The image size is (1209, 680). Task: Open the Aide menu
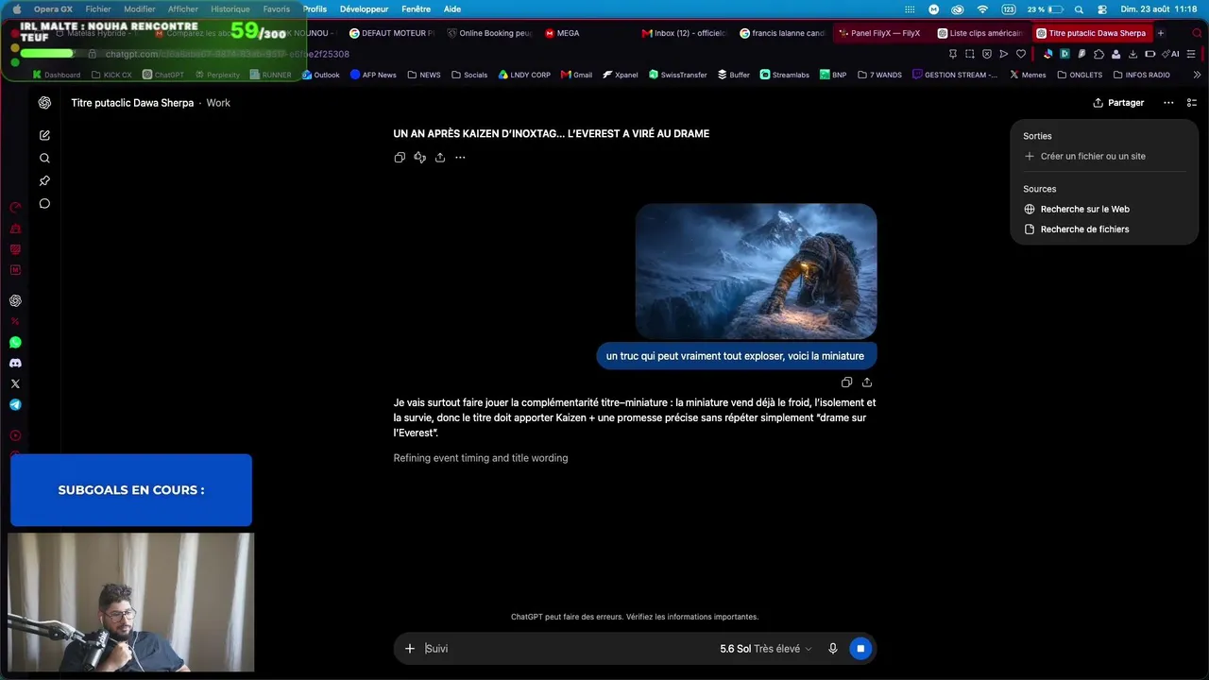click(x=452, y=9)
